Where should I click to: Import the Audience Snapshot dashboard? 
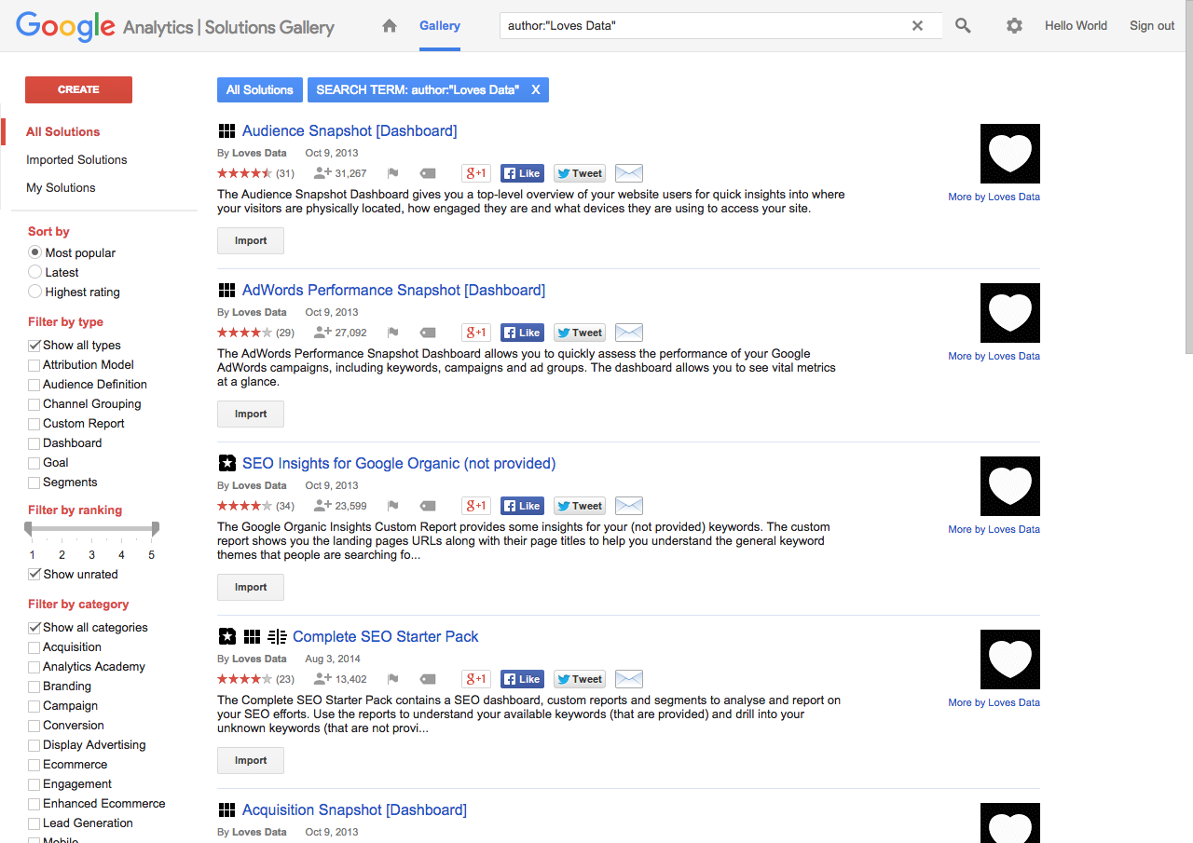click(251, 240)
